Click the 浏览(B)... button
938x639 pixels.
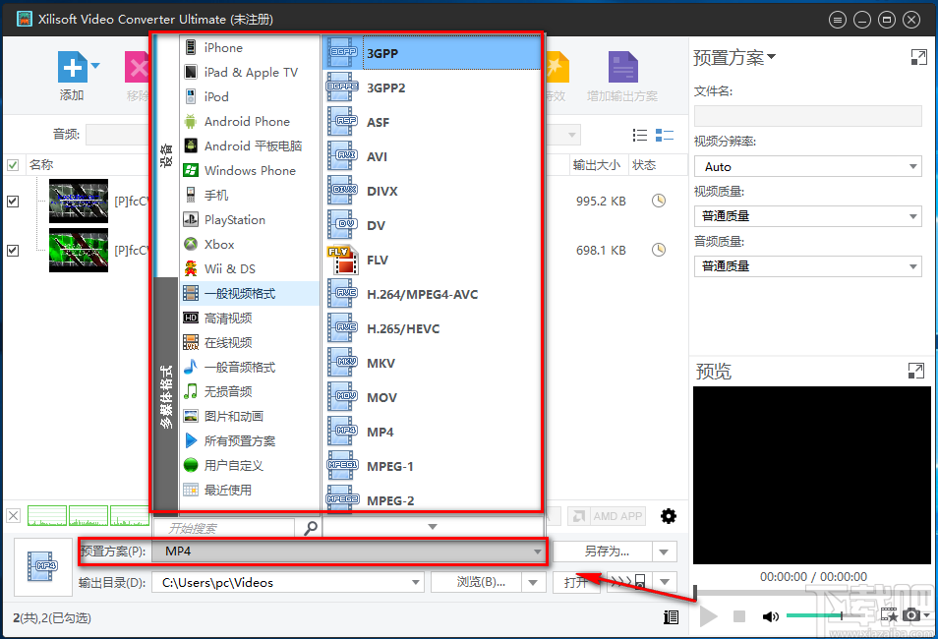click(476, 582)
